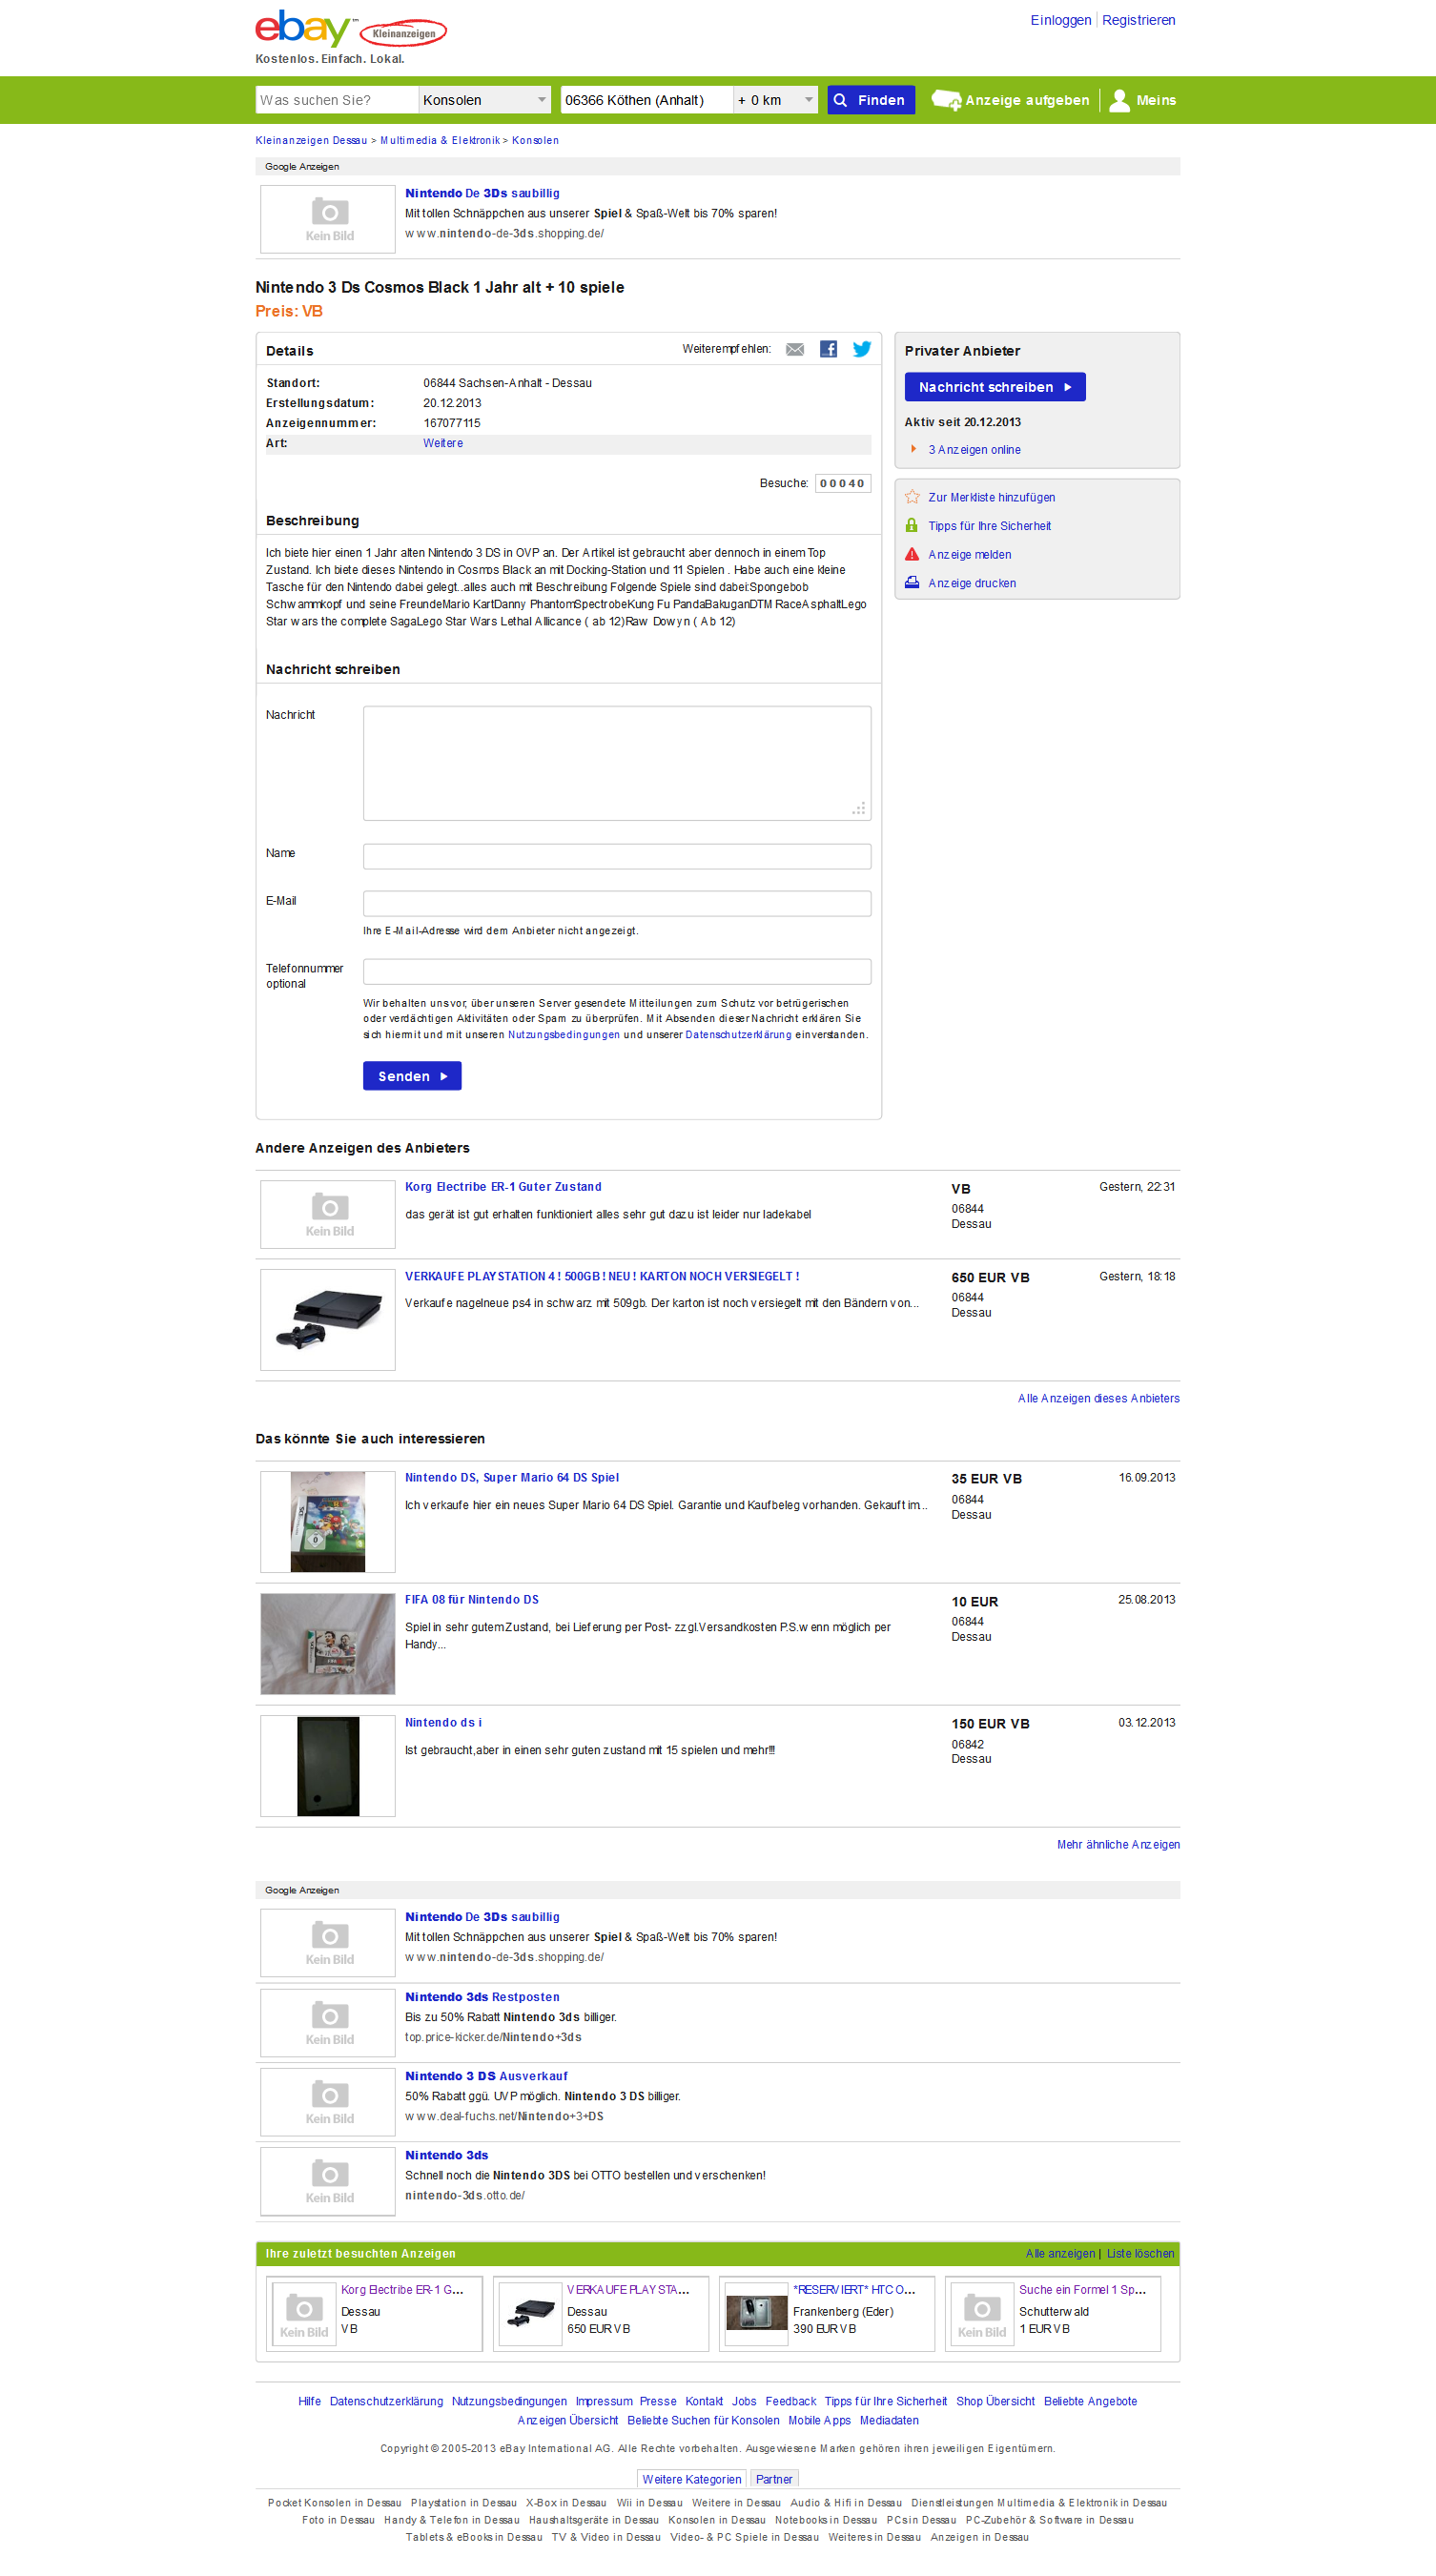Image resolution: width=1436 pixels, height=2576 pixels.
Task: Expand '3 Anzeigen online' seller listings
Action: click(973, 450)
